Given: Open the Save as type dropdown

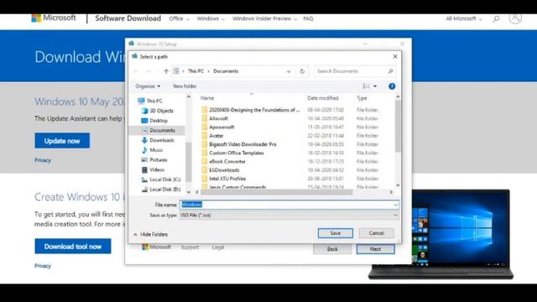Looking at the screenshot, I should click(289, 215).
